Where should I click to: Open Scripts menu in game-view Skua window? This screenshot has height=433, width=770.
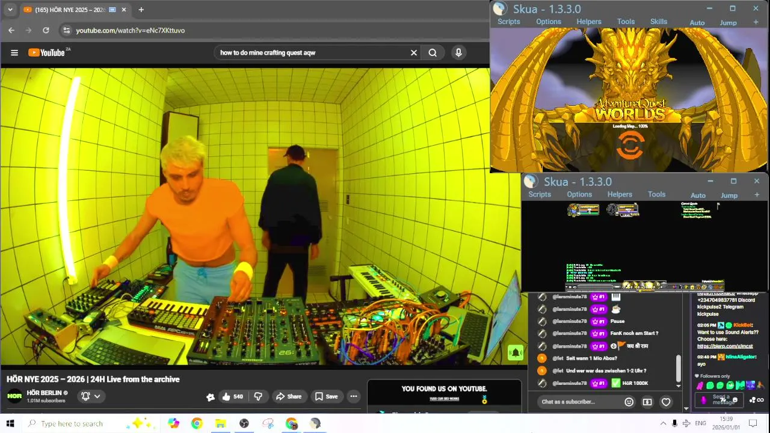[x=540, y=194]
